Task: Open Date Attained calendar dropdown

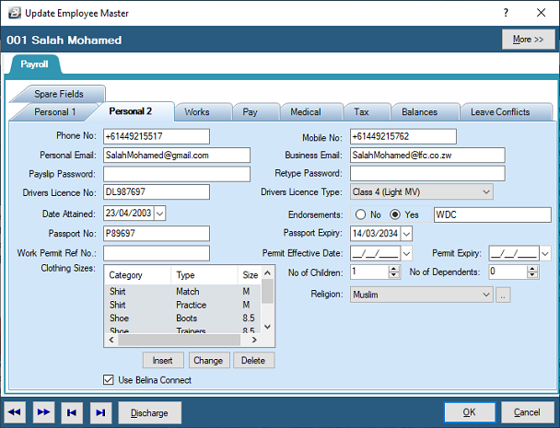Action: pyautogui.click(x=160, y=214)
